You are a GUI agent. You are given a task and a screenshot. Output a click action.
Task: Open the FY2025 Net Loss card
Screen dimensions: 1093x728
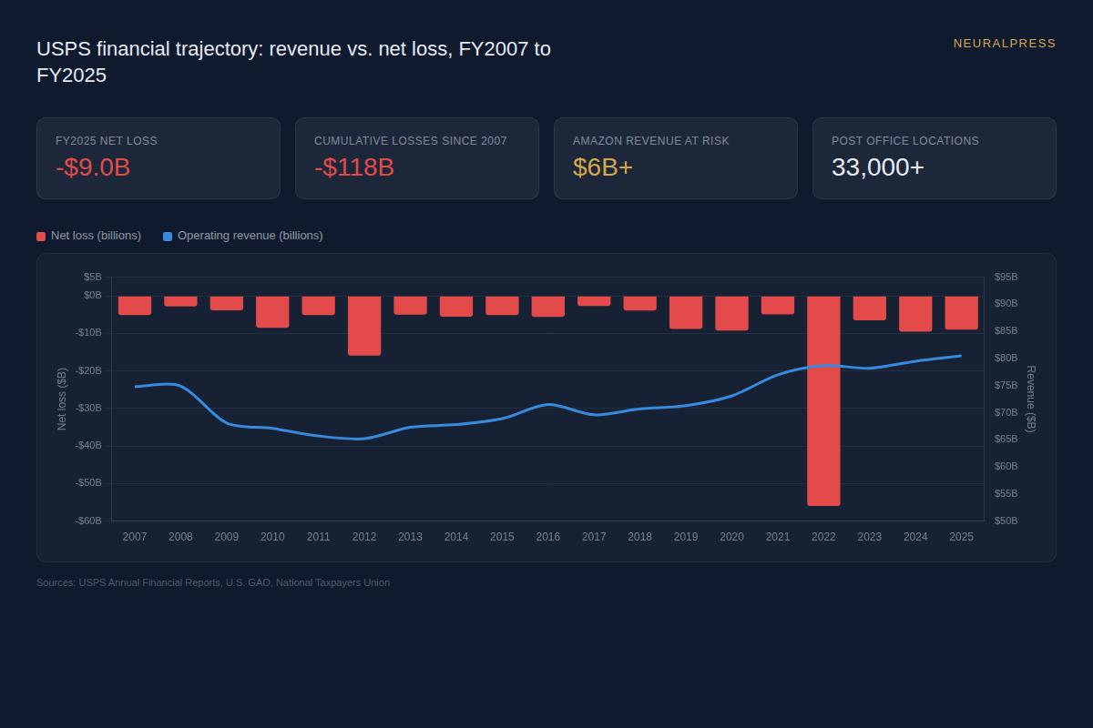click(158, 158)
